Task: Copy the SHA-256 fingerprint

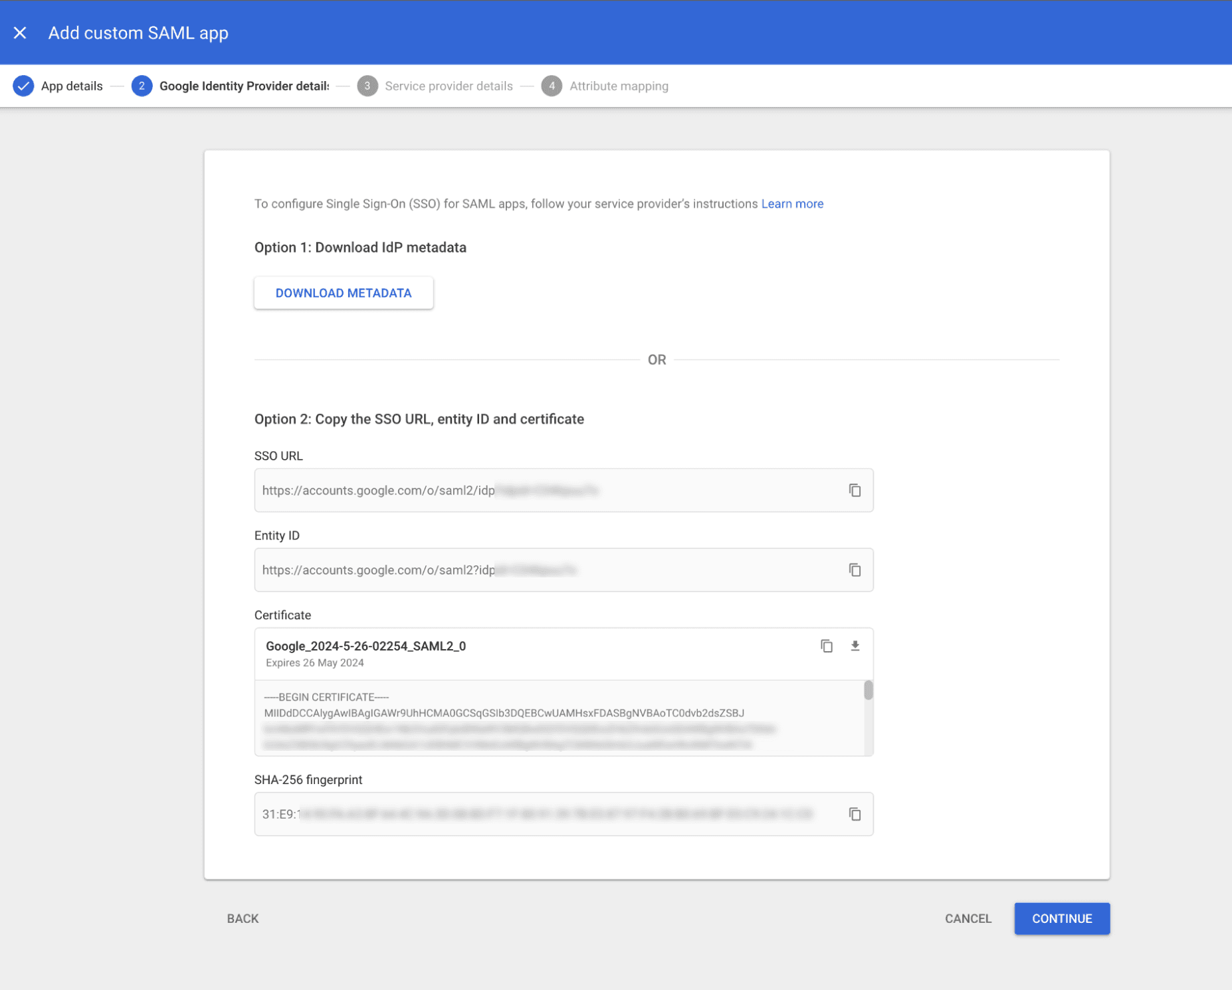Action: tap(855, 814)
